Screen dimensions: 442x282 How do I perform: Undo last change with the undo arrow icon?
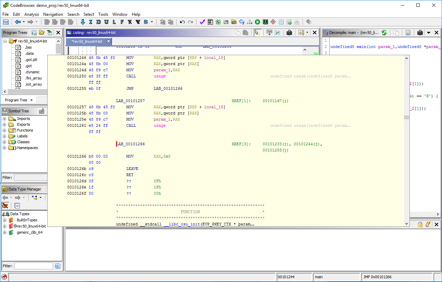point(182,22)
